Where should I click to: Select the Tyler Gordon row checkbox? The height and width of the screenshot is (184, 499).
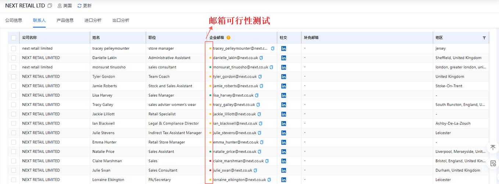coord(14,77)
